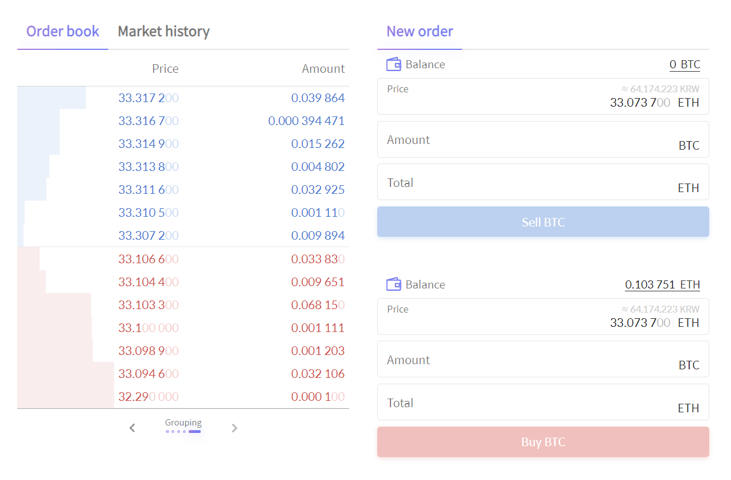Focus the sell Amount BTC field
This screenshot has width=731, height=480.
pos(543,139)
